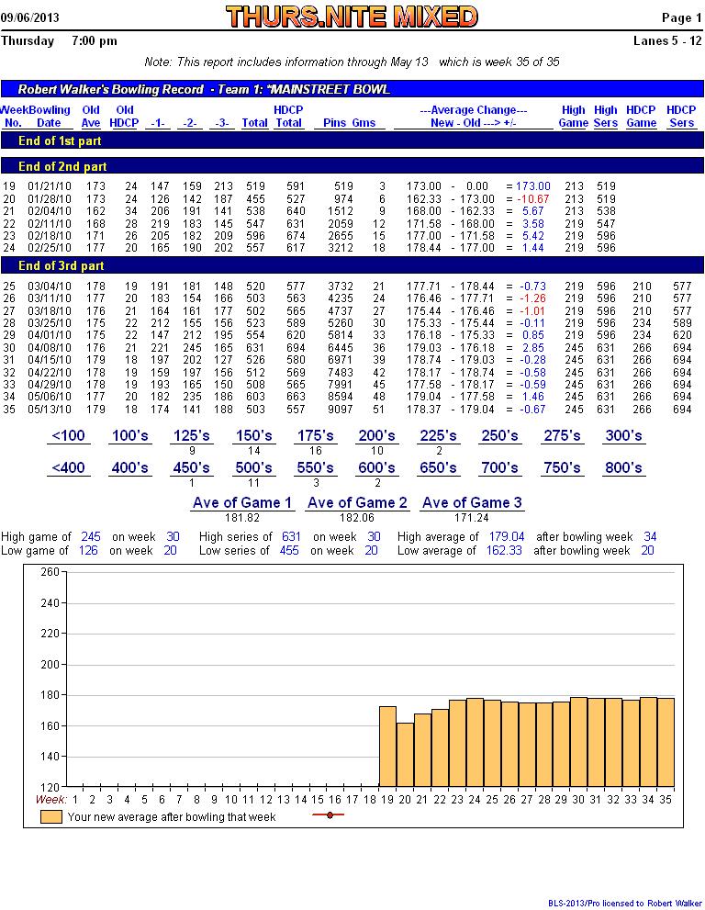705x910 pixels.
Task: Click the Lanes 5 - 12 text
Action: pyautogui.click(x=667, y=40)
